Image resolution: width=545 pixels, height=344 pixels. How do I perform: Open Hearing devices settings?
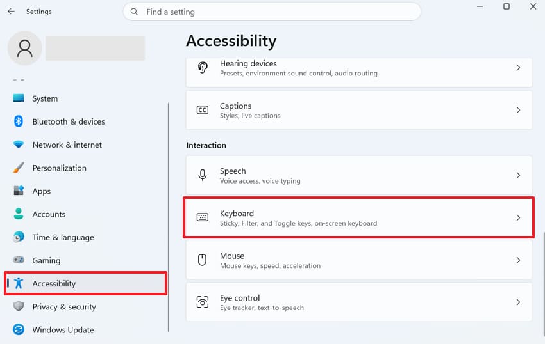coord(359,72)
